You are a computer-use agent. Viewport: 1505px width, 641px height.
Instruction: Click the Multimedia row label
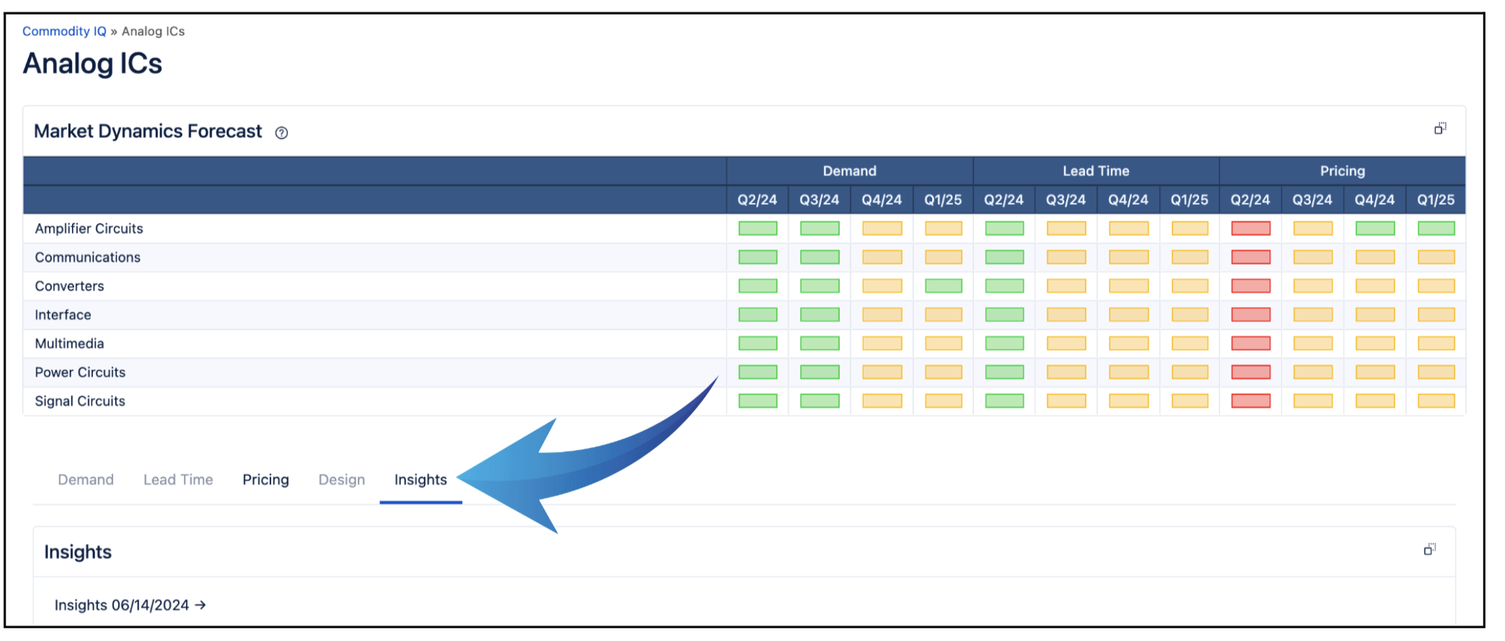click(x=69, y=344)
